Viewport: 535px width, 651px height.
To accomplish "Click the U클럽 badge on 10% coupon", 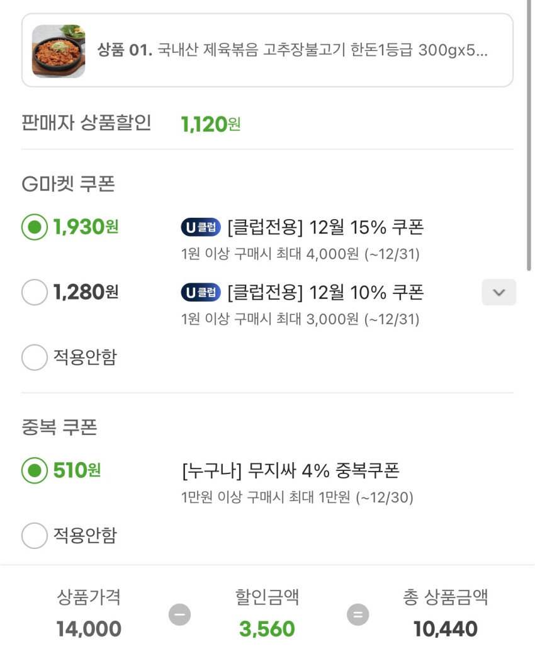I will coord(200,292).
